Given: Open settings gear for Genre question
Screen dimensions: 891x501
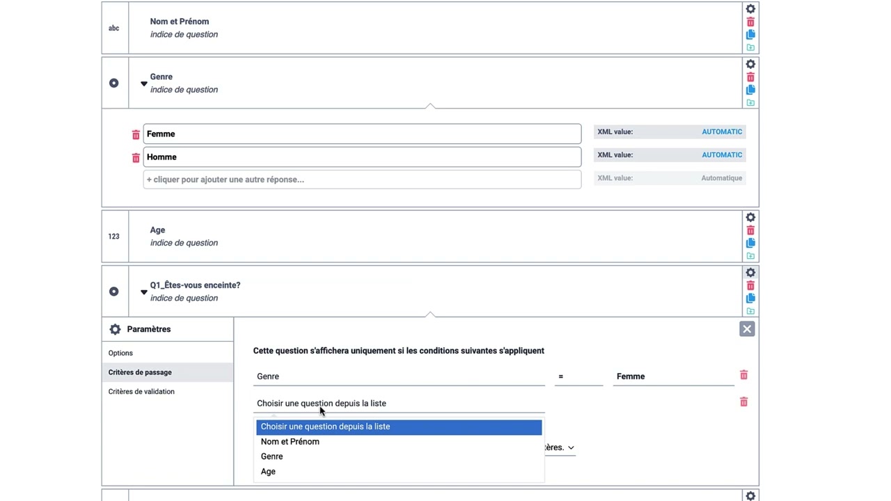Looking at the screenshot, I should tap(750, 65).
